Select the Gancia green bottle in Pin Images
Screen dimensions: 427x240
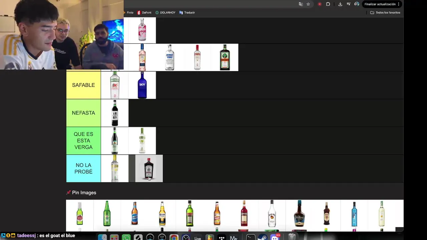[x=189, y=213]
